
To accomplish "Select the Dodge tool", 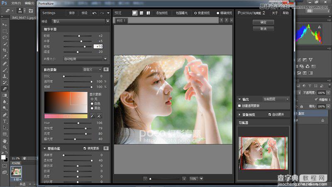I will click(5, 108).
